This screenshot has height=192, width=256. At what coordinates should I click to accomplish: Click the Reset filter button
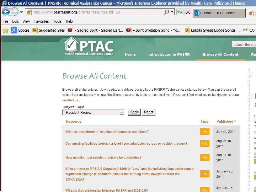pyautogui.click(x=149, y=112)
